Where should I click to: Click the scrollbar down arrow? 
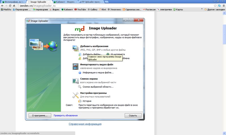[x=224, y=133]
